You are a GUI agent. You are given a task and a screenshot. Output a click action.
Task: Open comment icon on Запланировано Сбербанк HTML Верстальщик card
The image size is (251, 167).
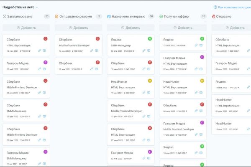pos(44,51)
